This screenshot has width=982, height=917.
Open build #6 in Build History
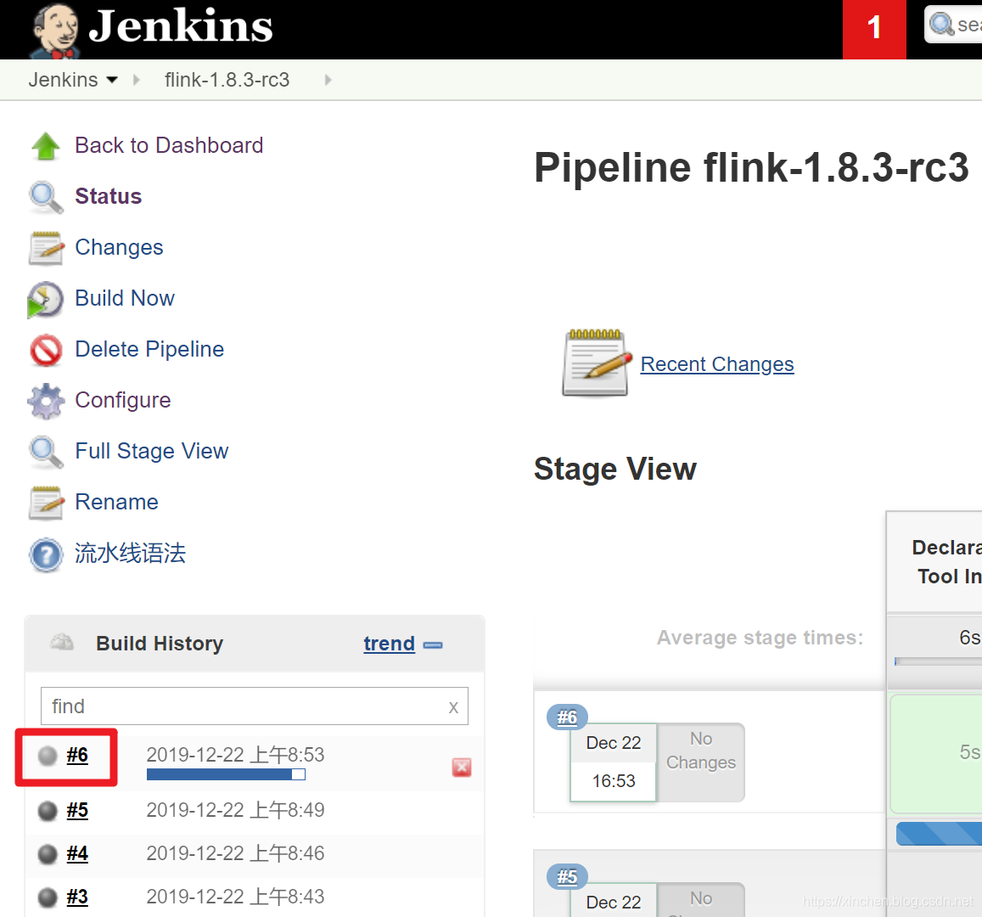tap(77, 756)
